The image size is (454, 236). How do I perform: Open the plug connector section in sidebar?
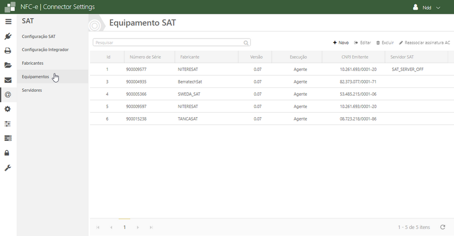(8, 36)
